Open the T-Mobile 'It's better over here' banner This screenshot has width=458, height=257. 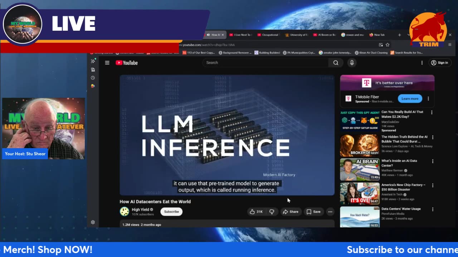[387, 83]
